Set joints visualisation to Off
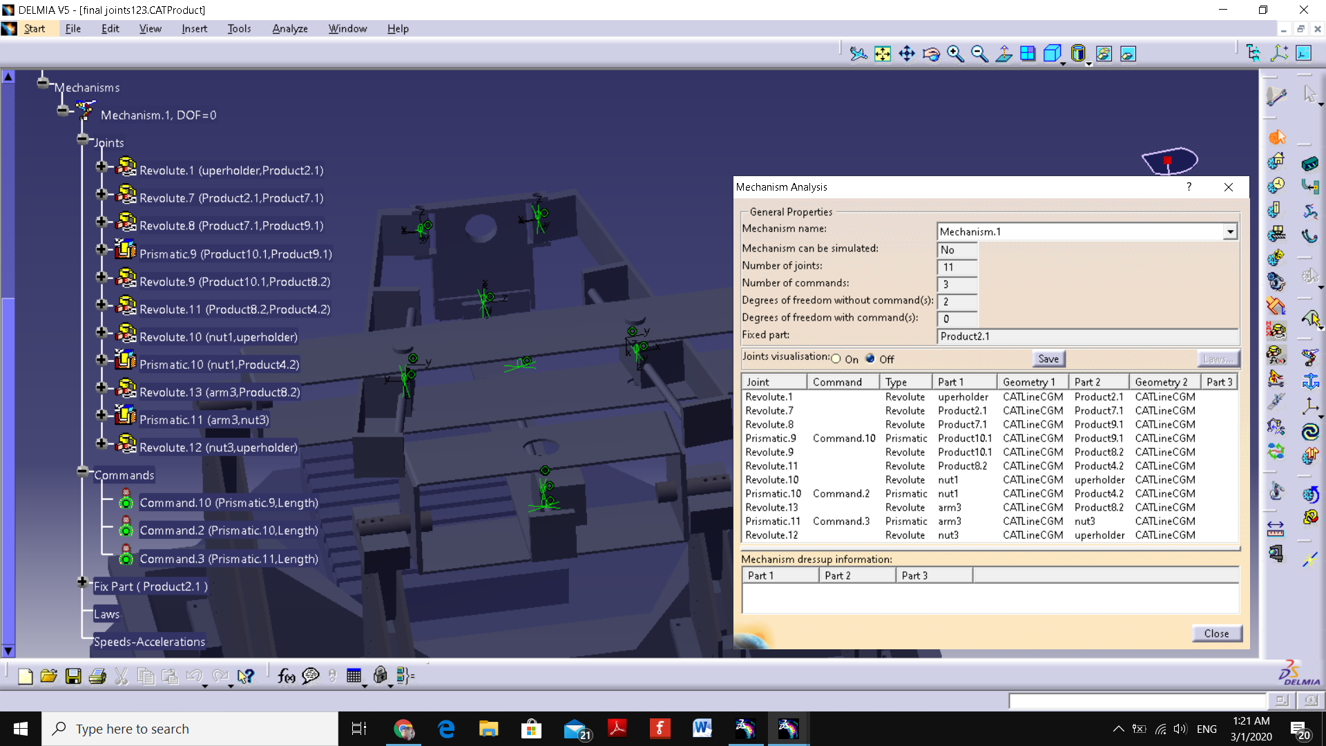 click(x=870, y=359)
